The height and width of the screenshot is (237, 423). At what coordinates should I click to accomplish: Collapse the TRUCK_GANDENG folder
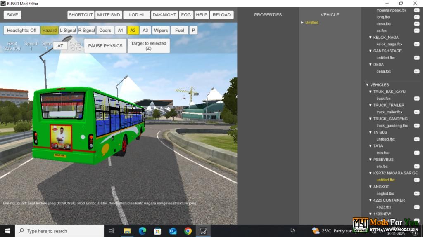(371, 119)
